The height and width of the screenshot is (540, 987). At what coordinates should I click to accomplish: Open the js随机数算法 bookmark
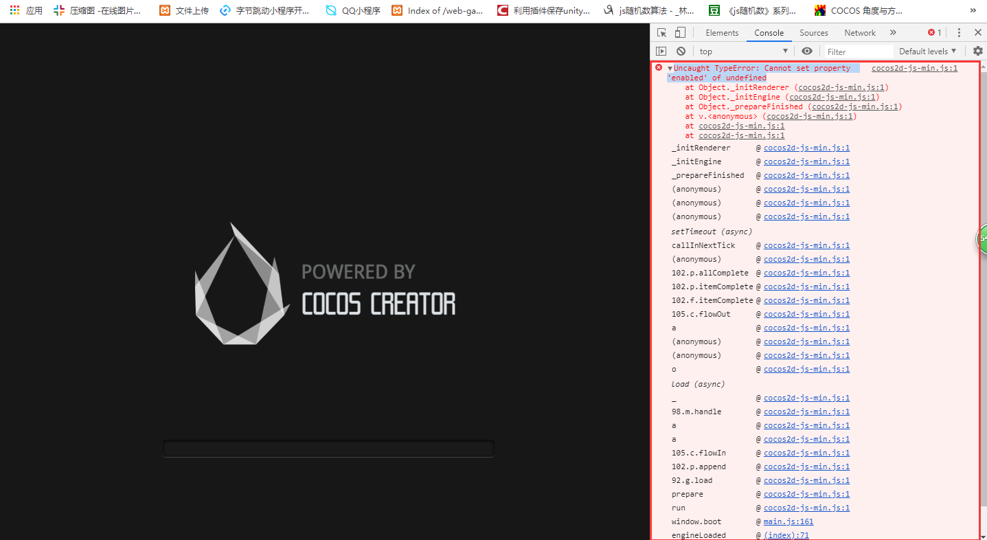click(x=648, y=11)
